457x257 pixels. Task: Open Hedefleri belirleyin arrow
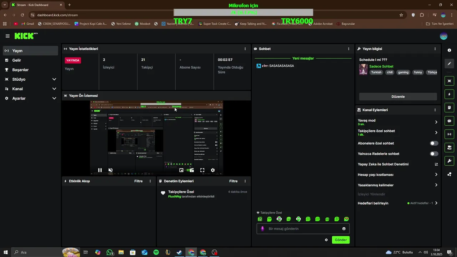pos(436,203)
